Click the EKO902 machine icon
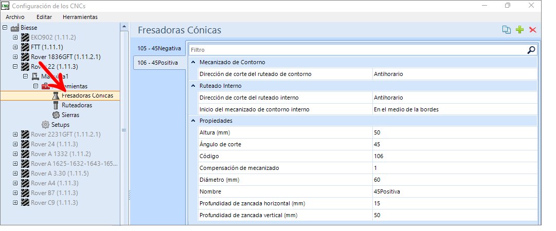Image resolution: width=556 pixels, height=231 pixels. (25, 37)
